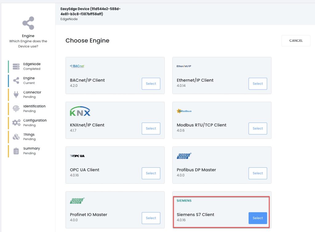Click the KNX logo
Screen dimensions: 315x232
point(80,111)
